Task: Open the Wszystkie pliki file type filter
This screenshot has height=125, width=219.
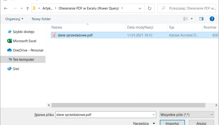Action: (x=187, y=115)
